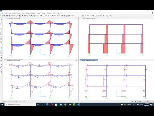Set XZ plane view icon
Viewport: 154px width, 116px height.
click(51, 15)
